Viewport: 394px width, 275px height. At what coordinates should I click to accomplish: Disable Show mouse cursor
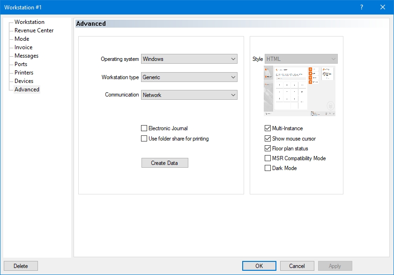pos(268,139)
